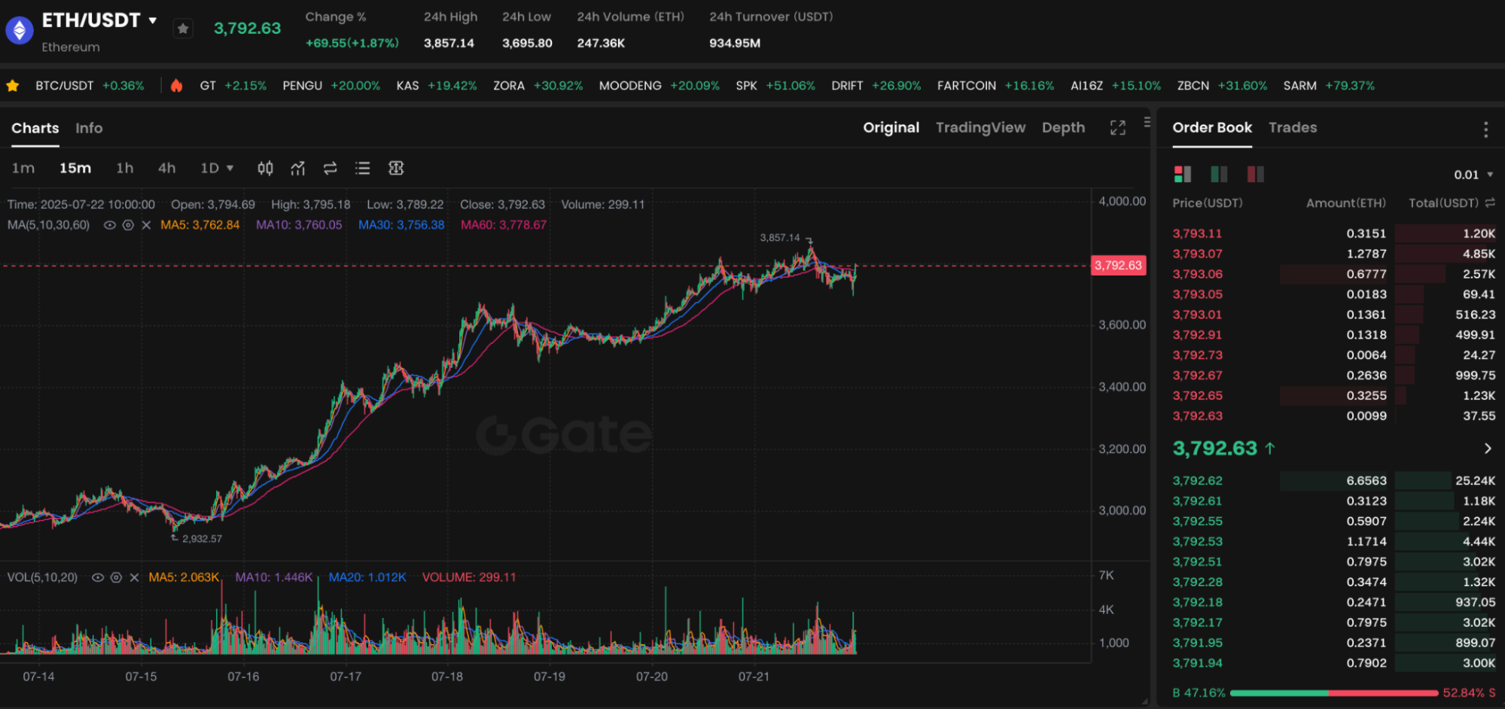Screen dimensions: 1505x709
Task: Click the 2,932.57 low marker on chart
Action: [202, 539]
